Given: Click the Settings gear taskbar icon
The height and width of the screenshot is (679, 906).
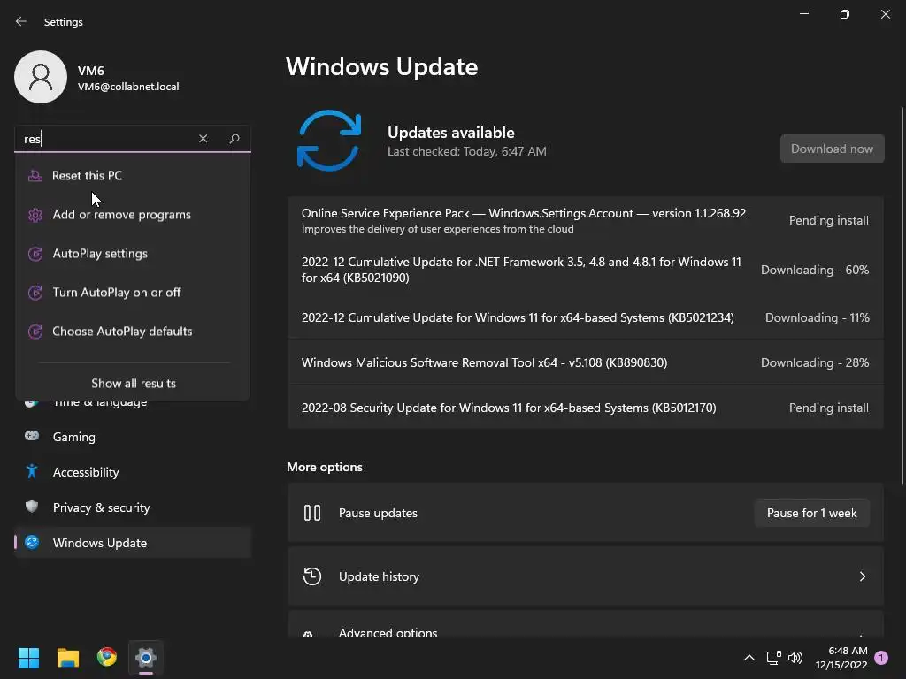Looking at the screenshot, I should point(146,657).
